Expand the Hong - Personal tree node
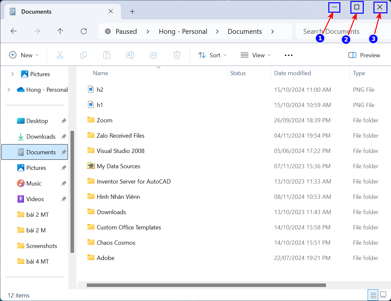The width and height of the screenshot is (391, 301). point(9,90)
